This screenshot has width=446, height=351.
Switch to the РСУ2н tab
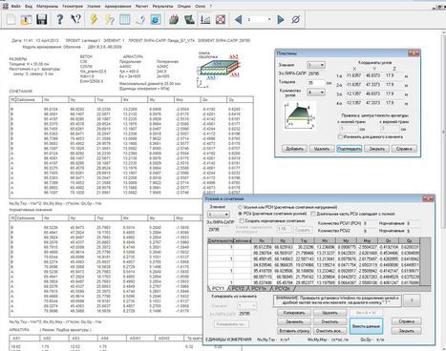pos(282,288)
